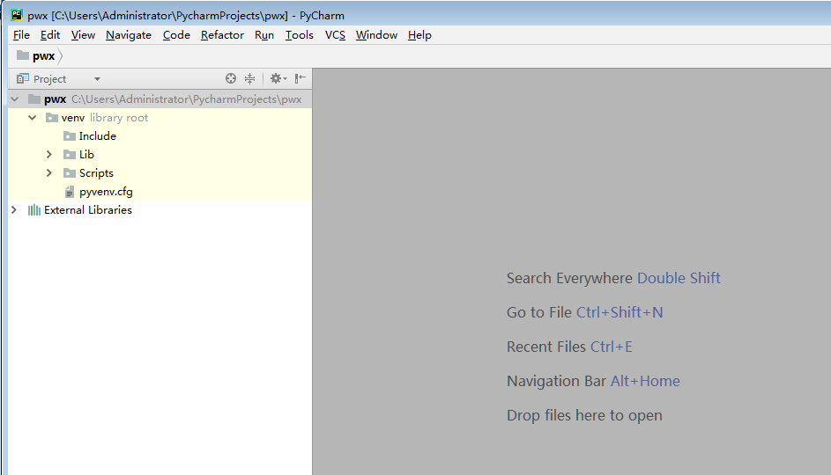Image resolution: width=831 pixels, height=475 pixels.
Task: Click the scroll from source target icon
Action: coord(231,79)
